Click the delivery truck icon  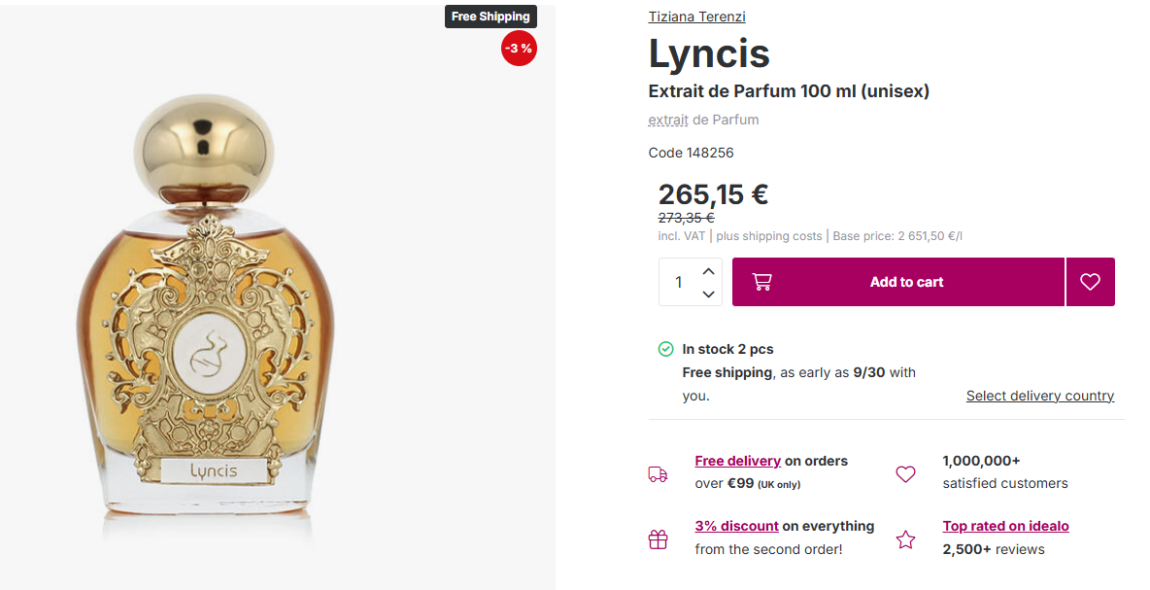click(x=658, y=474)
